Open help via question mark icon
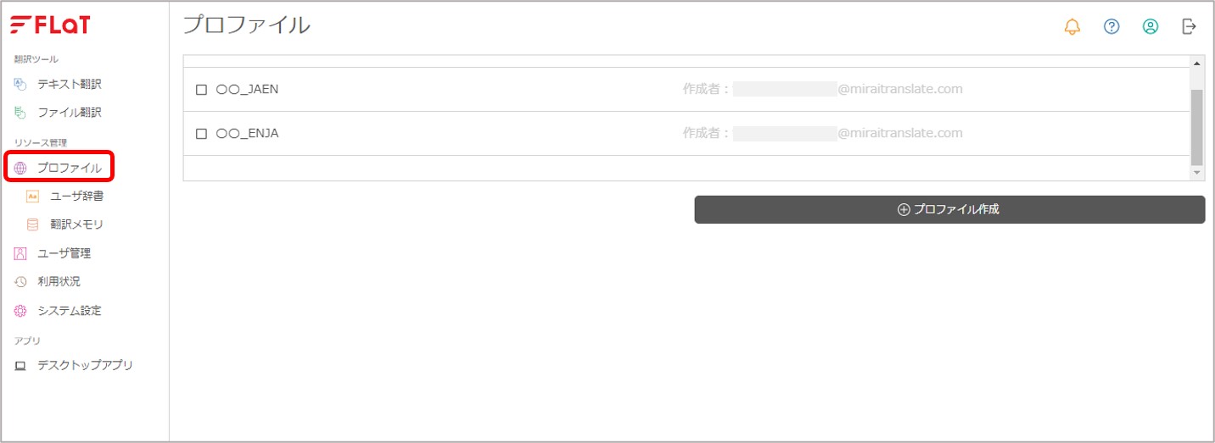Viewport: 1215px width, 443px height. pos(1111,26)
